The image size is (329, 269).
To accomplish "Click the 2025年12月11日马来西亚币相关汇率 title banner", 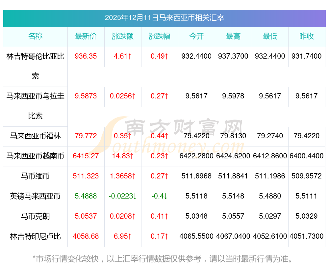I will tap(164, 18).
